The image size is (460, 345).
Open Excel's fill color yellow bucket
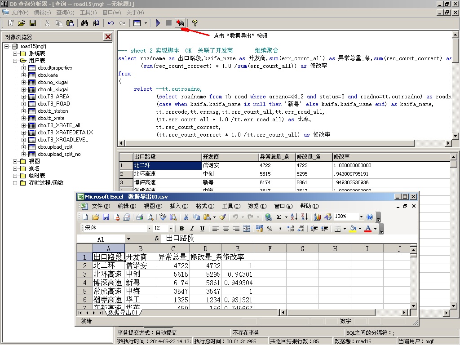(x=353, y=229)
